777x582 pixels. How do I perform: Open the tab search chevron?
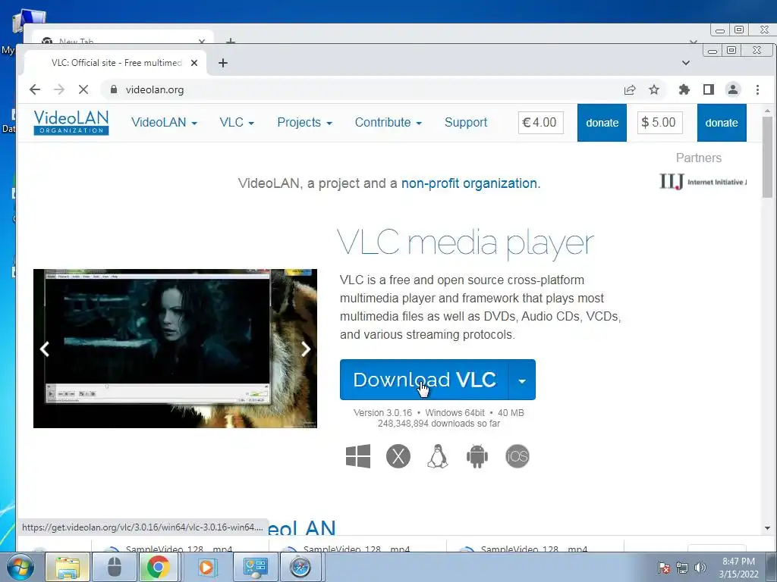click(686, 63)
